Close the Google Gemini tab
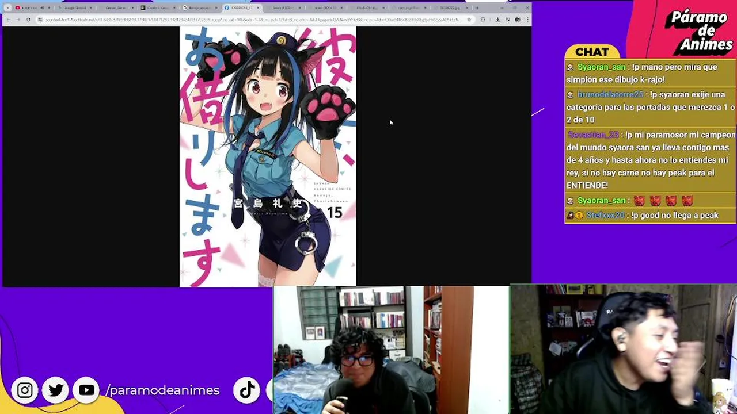The image size is (737, 414). (x=90, y=8)
